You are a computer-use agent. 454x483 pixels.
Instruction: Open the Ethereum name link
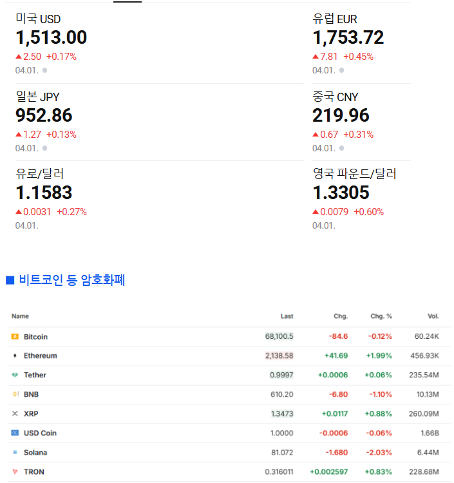click(x=40, y=355)
